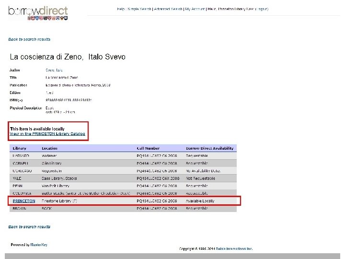Select Available Locally status in PRINCETON row
Viewport: 345px width, 259px height.
click(200, 201)
